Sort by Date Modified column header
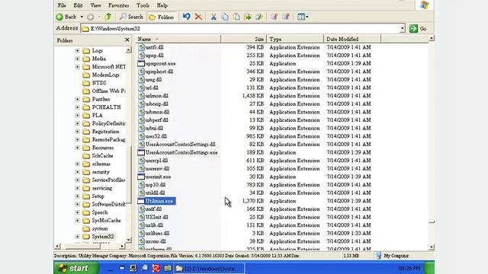Viewport: 488px width, 274px height. click(x=352, y=39)
